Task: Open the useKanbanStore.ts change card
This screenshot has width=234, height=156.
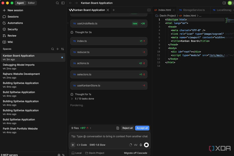Action: (x=109, y=86)
